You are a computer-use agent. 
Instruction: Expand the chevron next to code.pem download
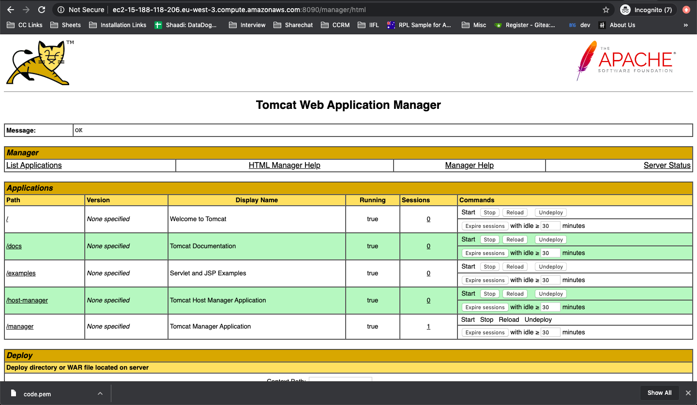[x=100, y=393]
